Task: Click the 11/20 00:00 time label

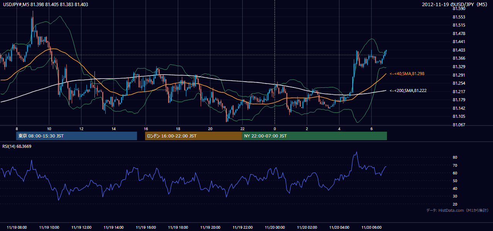Action: 275,227
